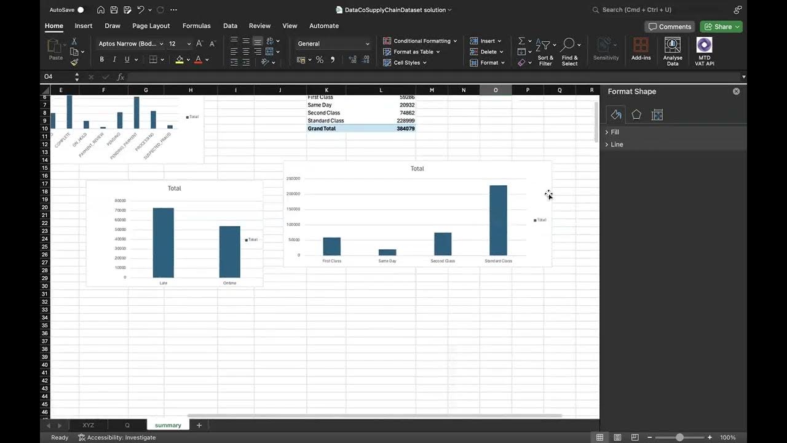Image resolution: width=787 pixels, height=443 pixels.
Task: Apply Italic formatting
Action: pos(114,60)
